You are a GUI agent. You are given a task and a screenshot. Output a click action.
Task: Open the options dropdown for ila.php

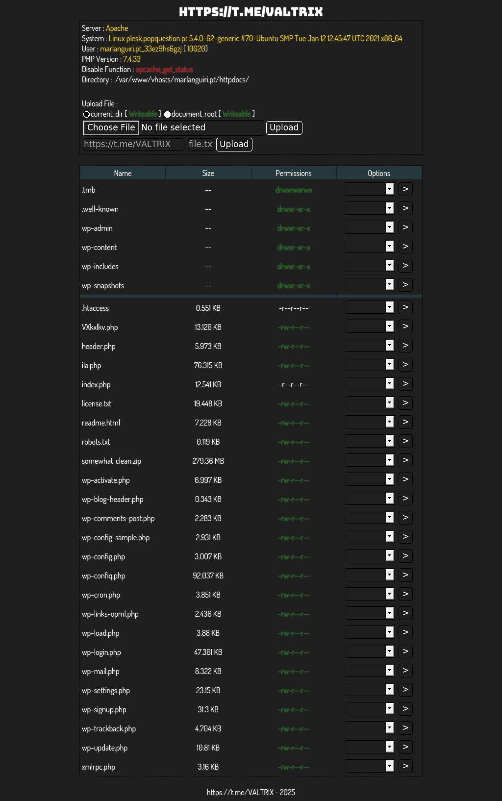coord(370,365)
